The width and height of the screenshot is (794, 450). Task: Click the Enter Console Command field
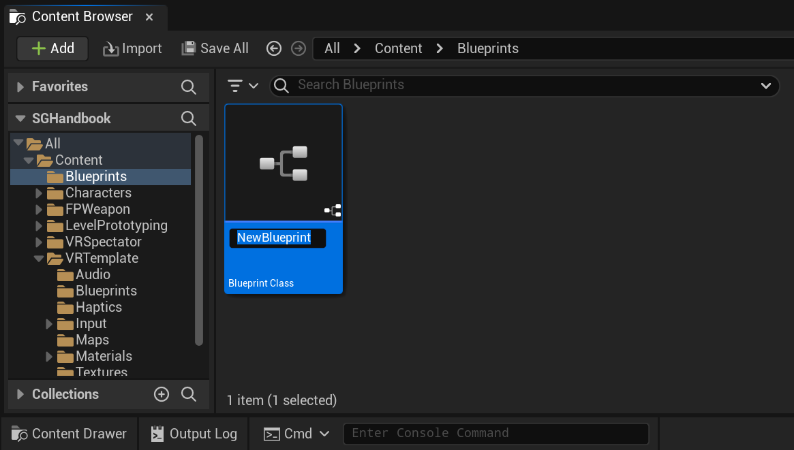tap(496, 434)
